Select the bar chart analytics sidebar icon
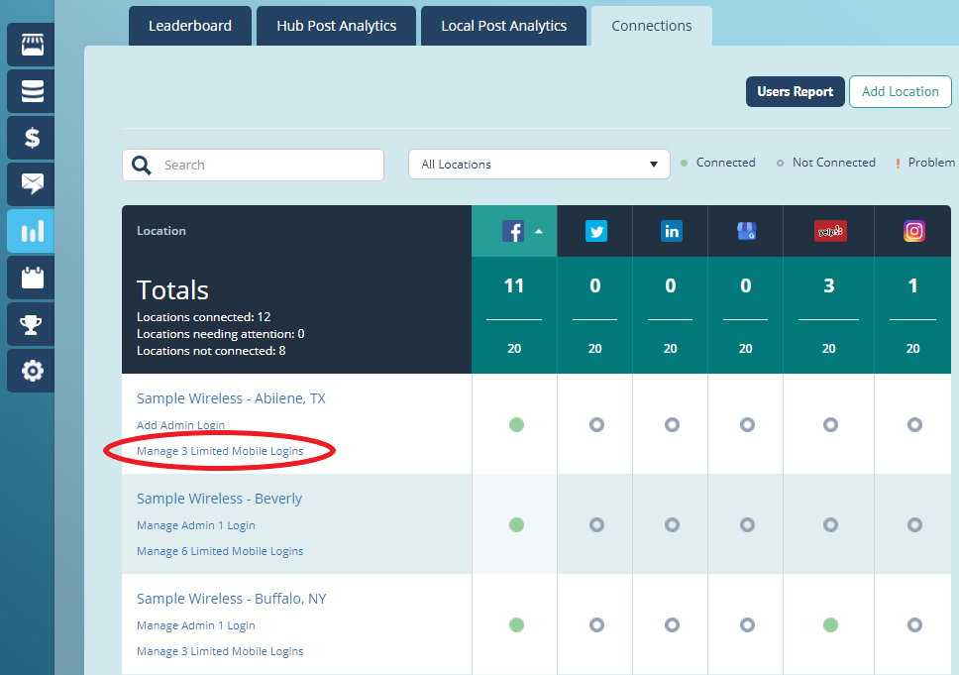The width and height of the screenshot is (959, 675). click(32, 231)
